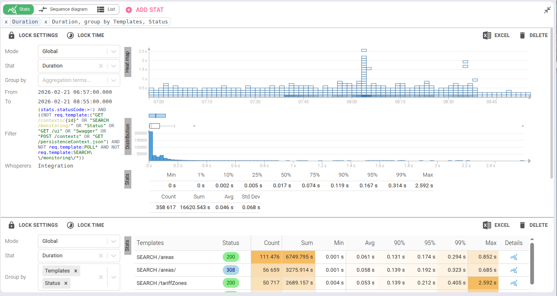Switch to the Sequence diagram view

tap(63, 9)
